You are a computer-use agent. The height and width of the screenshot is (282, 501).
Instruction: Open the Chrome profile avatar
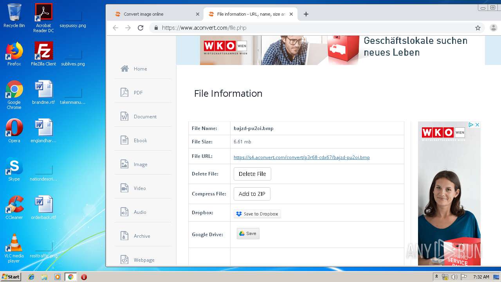[x=493, y=28]
